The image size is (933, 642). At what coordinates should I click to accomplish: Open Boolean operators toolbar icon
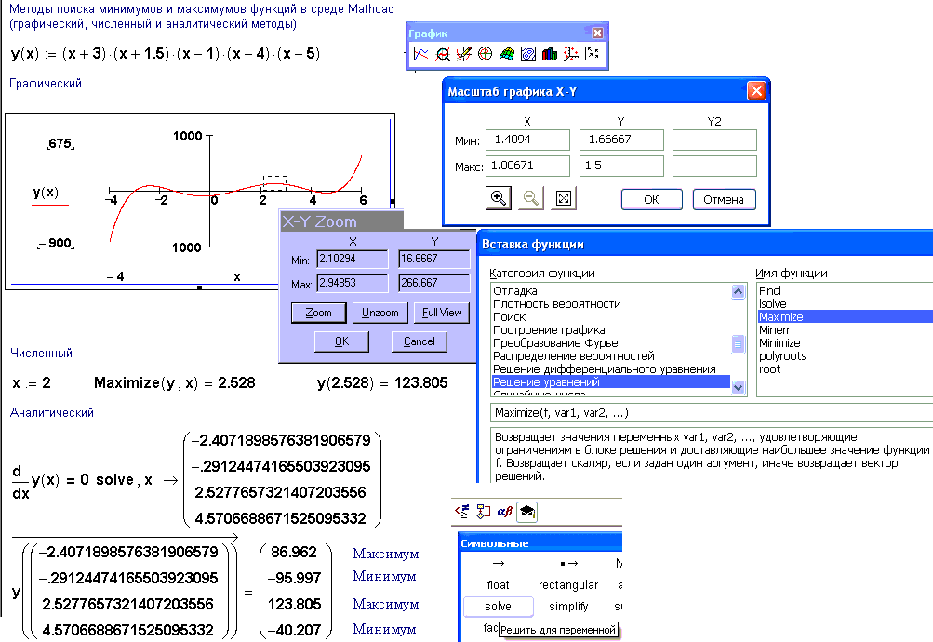click(x=461, y=511)
